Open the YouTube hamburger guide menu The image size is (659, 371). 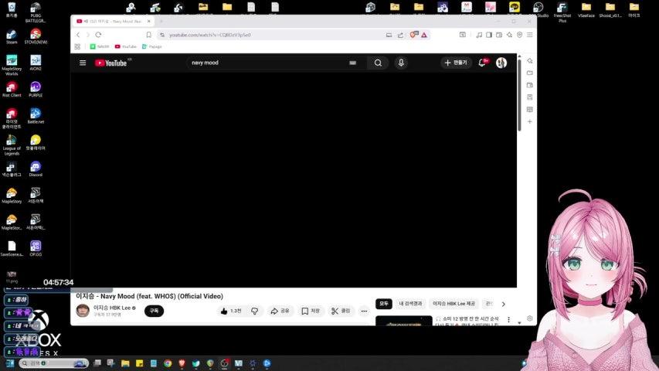coord(83,63)
